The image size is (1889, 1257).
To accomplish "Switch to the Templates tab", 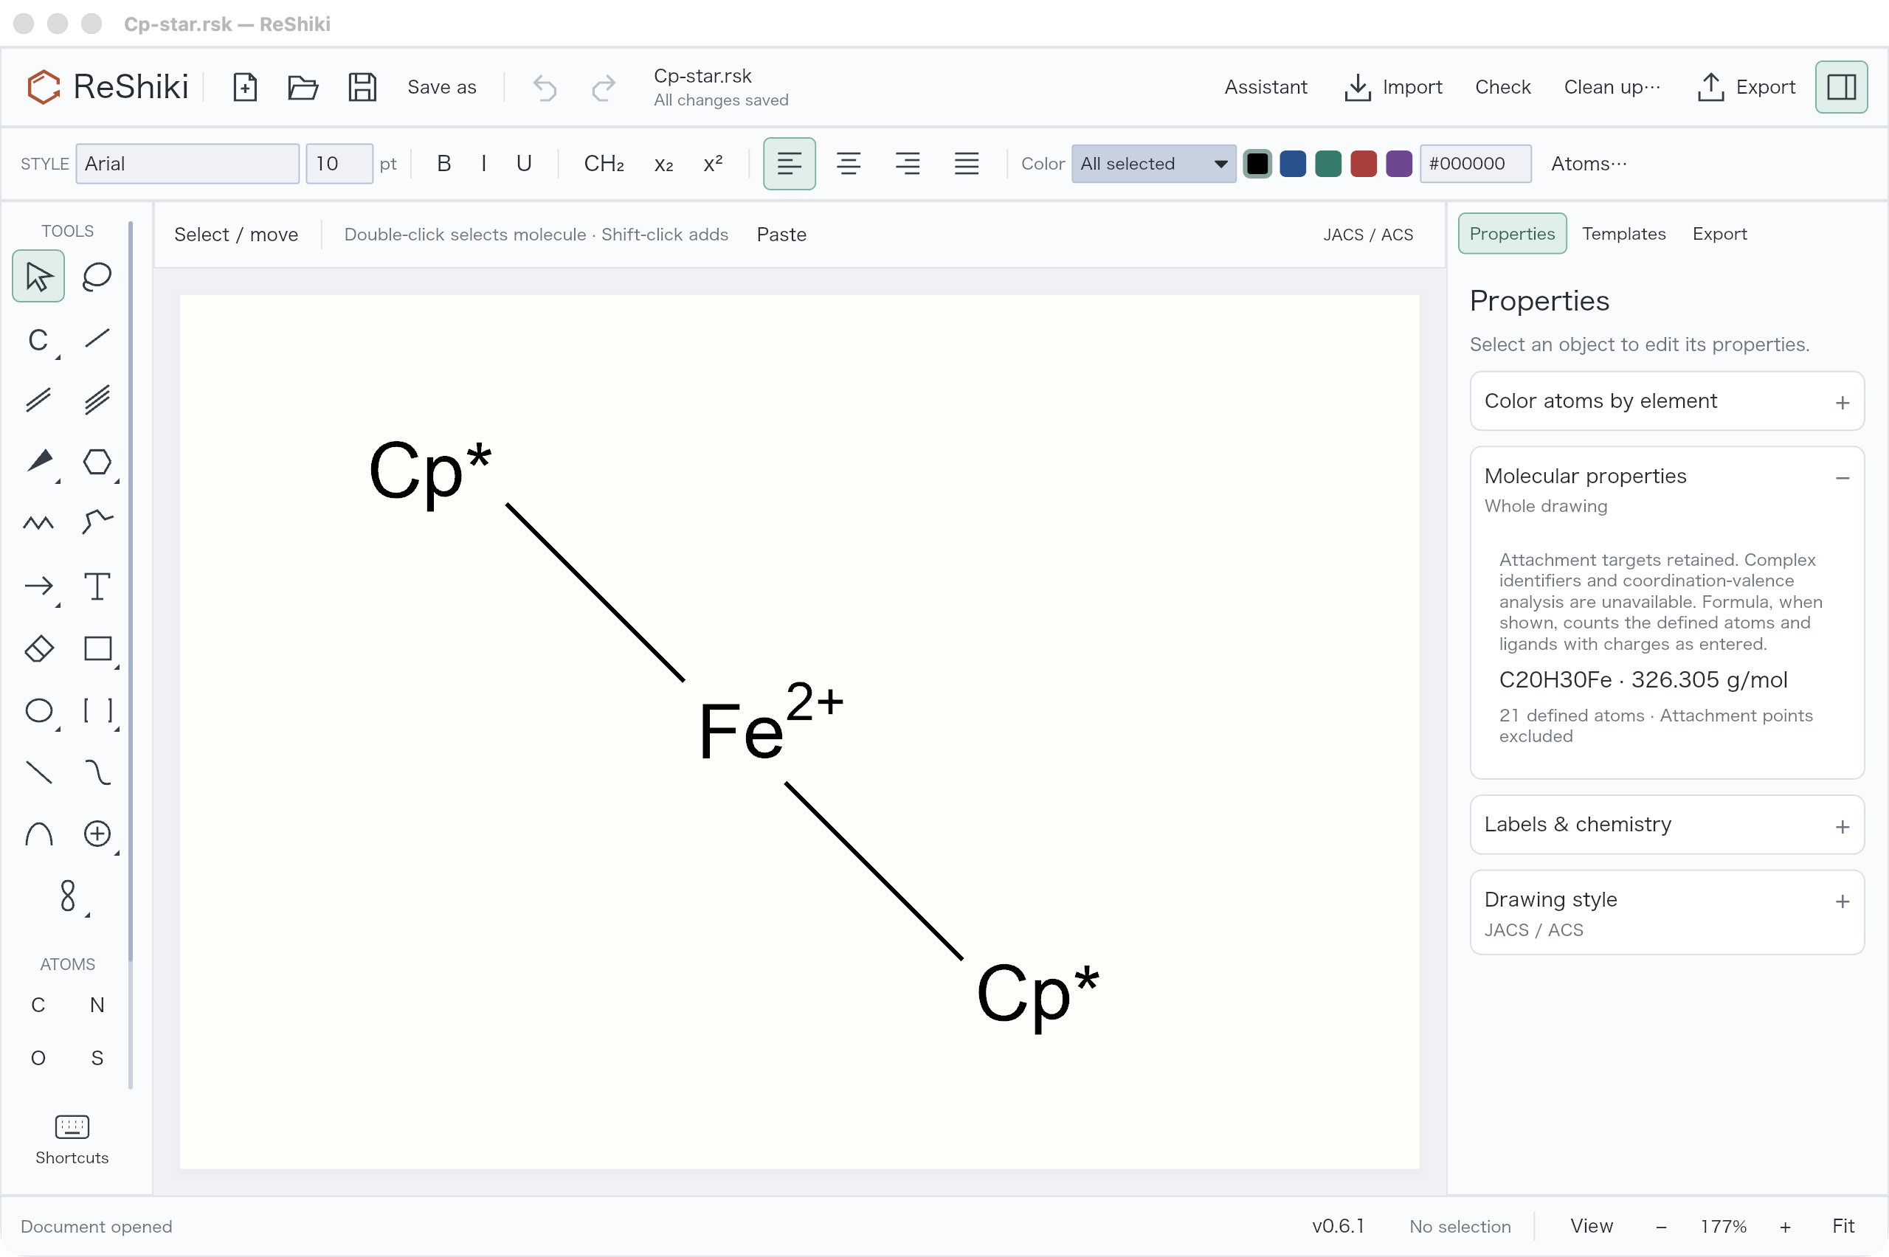I will [x=1623, y=233].
